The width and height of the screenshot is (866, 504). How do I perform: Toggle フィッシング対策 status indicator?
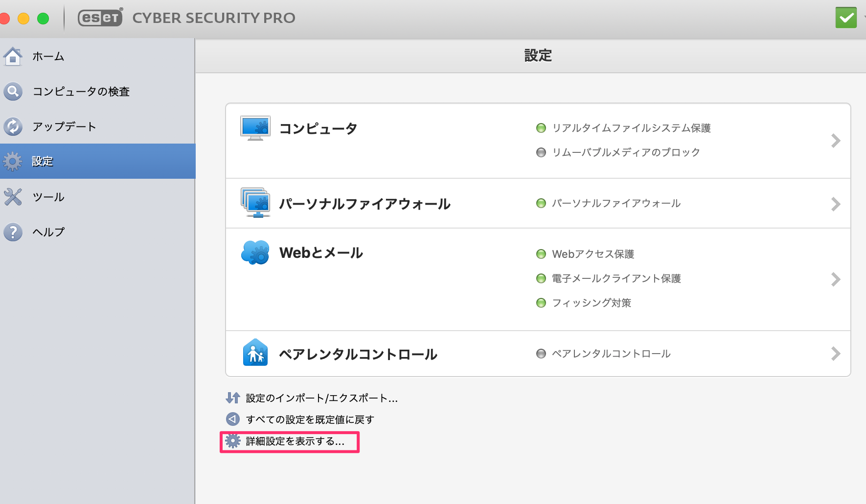pyautogui.click(x=541, y=303)
